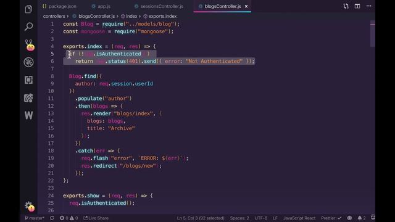395x222 pixels.
Task: Click the editor scrollbar thumb
Action: pos(373,34)
